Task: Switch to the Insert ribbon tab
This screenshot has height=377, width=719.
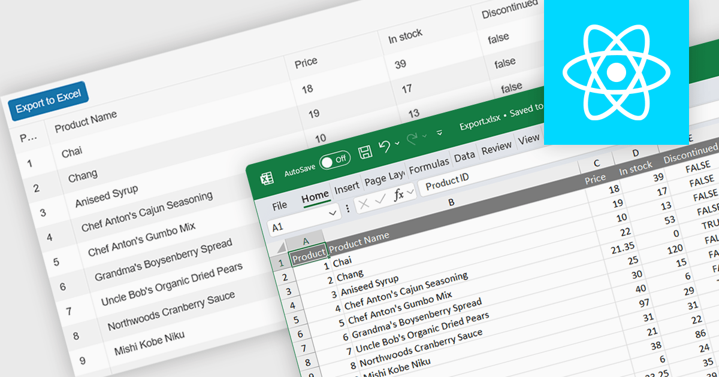Action: point(346,188)
